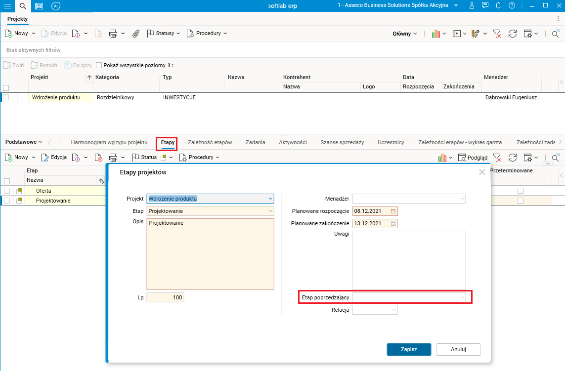565x371 pixels.
Task: Open the search magnifier in title bar
Action: click(23, 6)
